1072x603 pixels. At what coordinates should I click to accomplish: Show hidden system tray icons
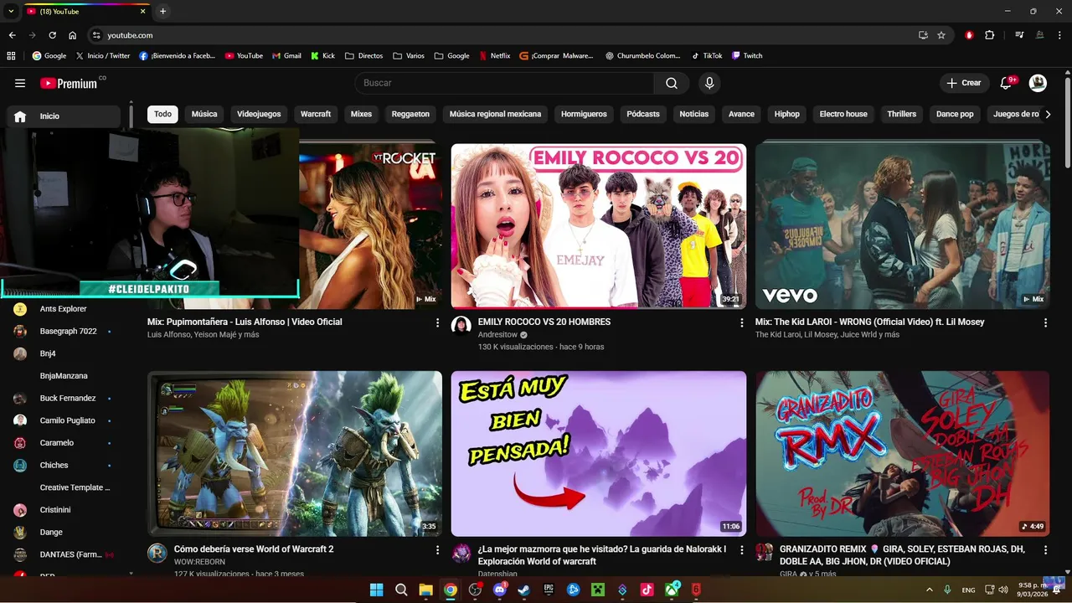pos(929,590)
